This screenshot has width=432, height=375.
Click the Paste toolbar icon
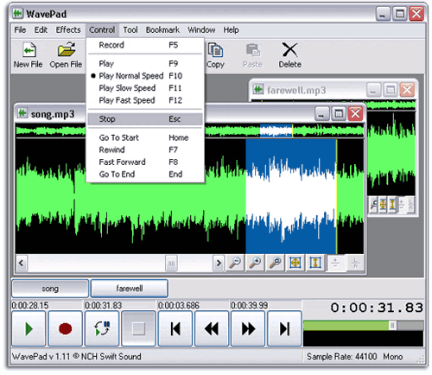point(252,49)
